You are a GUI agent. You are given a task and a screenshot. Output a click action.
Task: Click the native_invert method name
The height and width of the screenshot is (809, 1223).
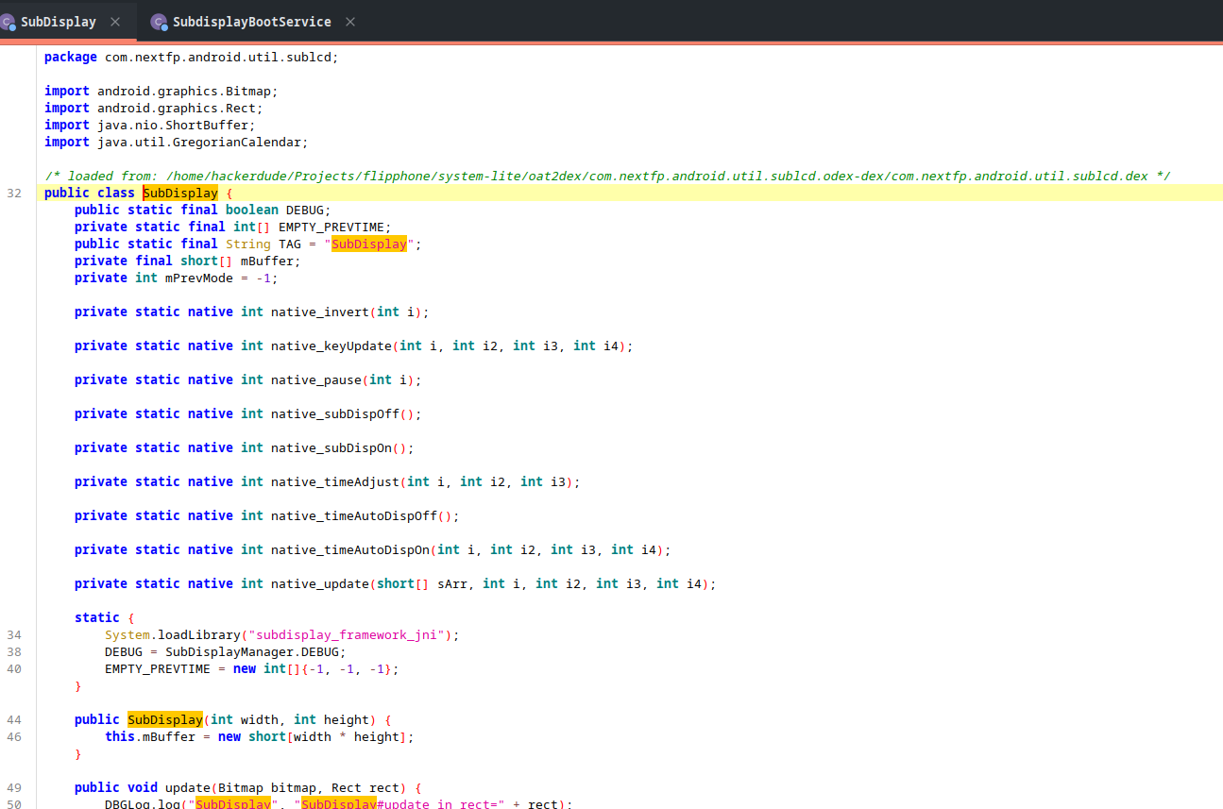point(320,312)
